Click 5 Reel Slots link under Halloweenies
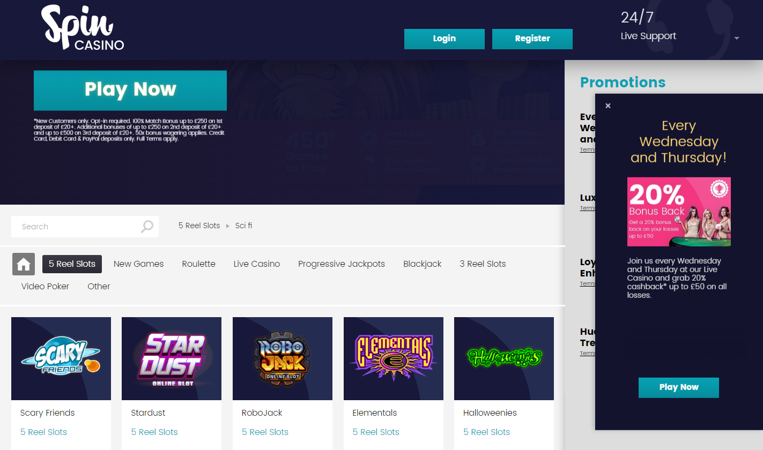The height and width of the screenshot is (450, 763). click(487, 432)
